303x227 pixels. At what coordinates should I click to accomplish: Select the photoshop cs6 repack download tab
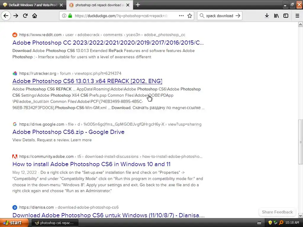tap(100, 5)
